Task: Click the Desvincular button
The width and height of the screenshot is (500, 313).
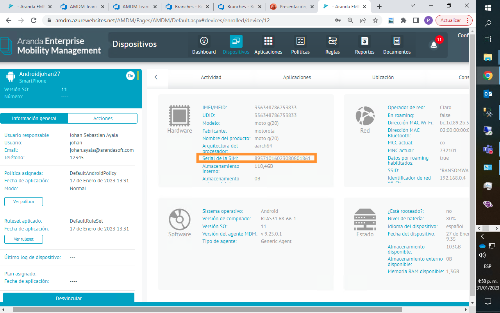Action: tap(69, 298)
